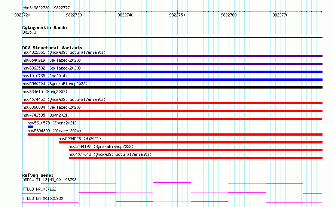Image resolution: width=333 pixels, height=207 pixels.
Task: Click the 9822730 ruler coordinate
Action: coord(74,15)
